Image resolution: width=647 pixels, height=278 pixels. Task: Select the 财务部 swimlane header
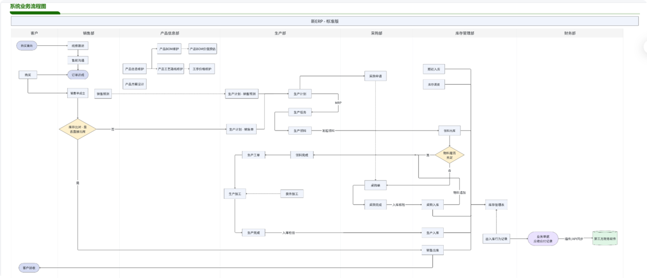coord(569,33)
